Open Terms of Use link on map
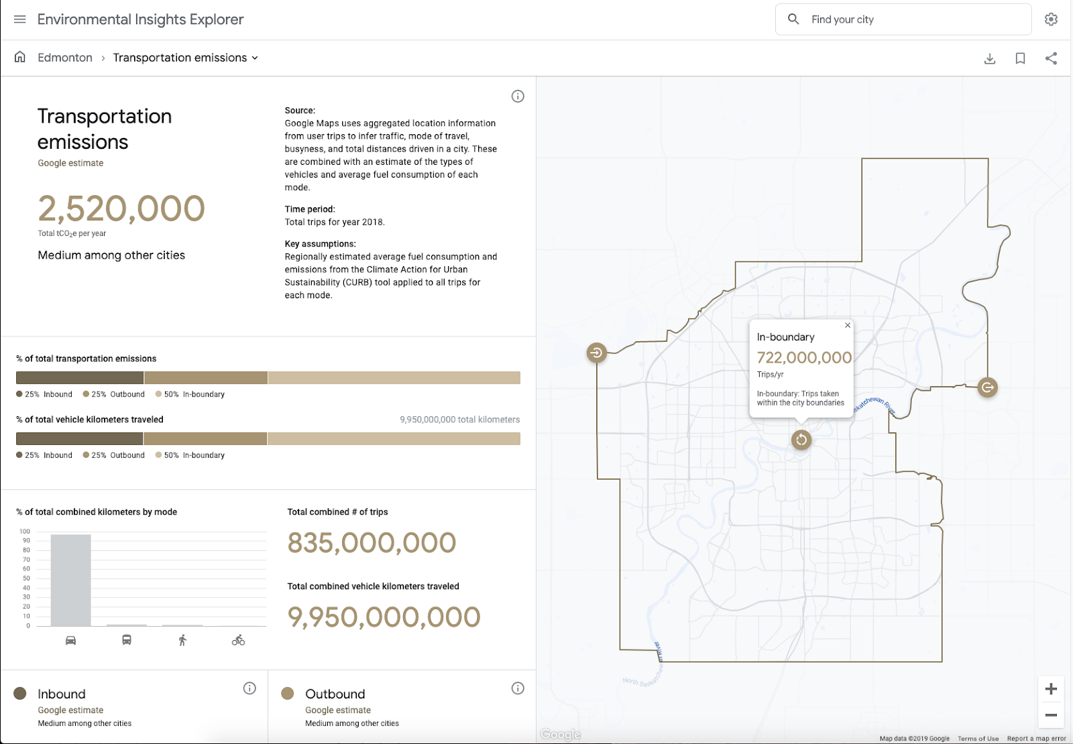 pyautogui.click(x=978, y=739)
